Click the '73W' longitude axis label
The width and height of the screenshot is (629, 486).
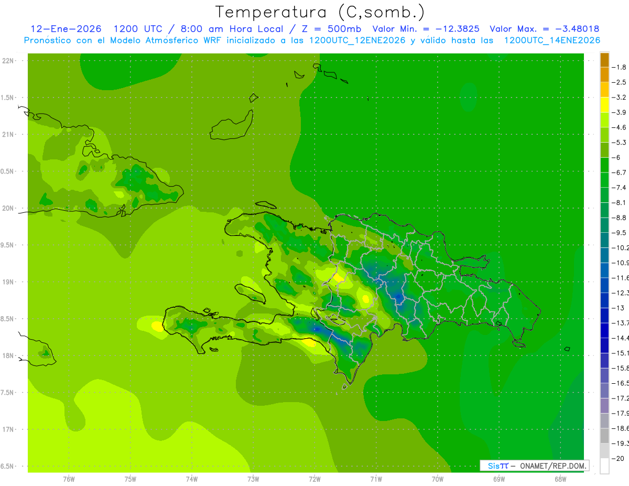253,479
